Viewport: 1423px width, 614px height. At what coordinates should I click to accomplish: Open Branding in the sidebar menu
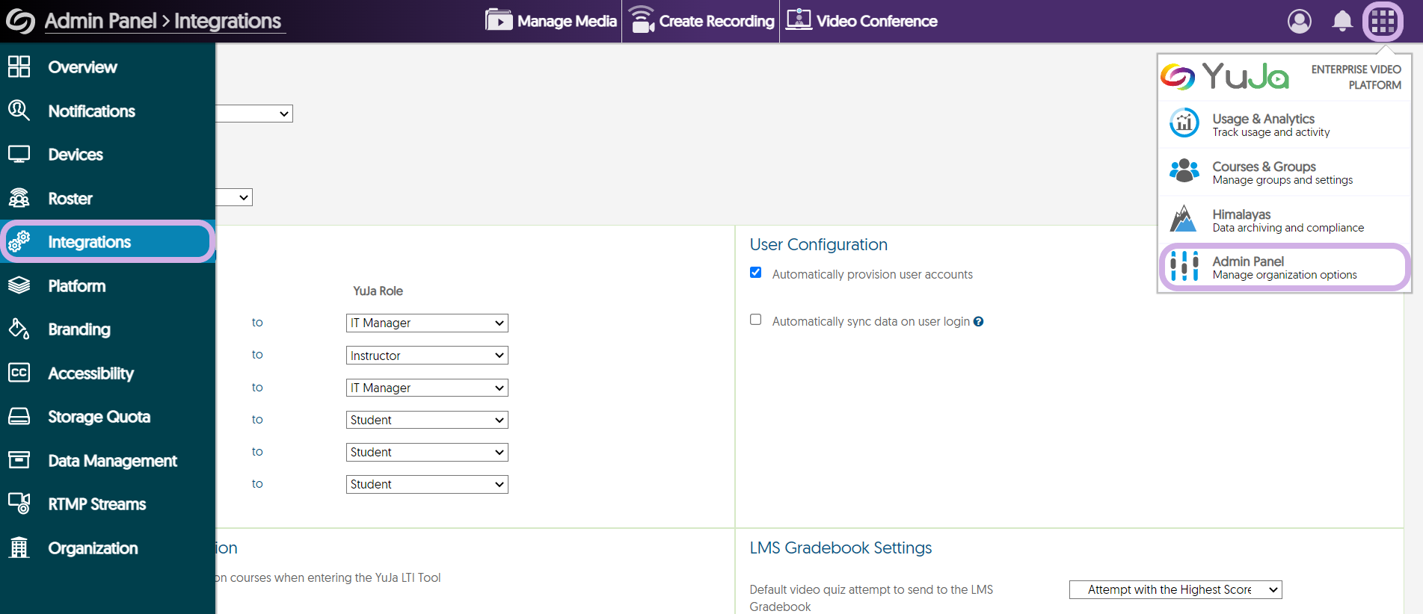pos(79,329)
